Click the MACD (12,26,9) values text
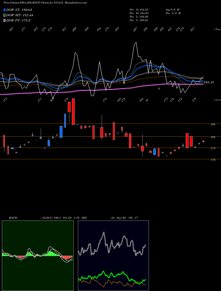Viewport: 221px width, 291px height. tap(60, 218)
